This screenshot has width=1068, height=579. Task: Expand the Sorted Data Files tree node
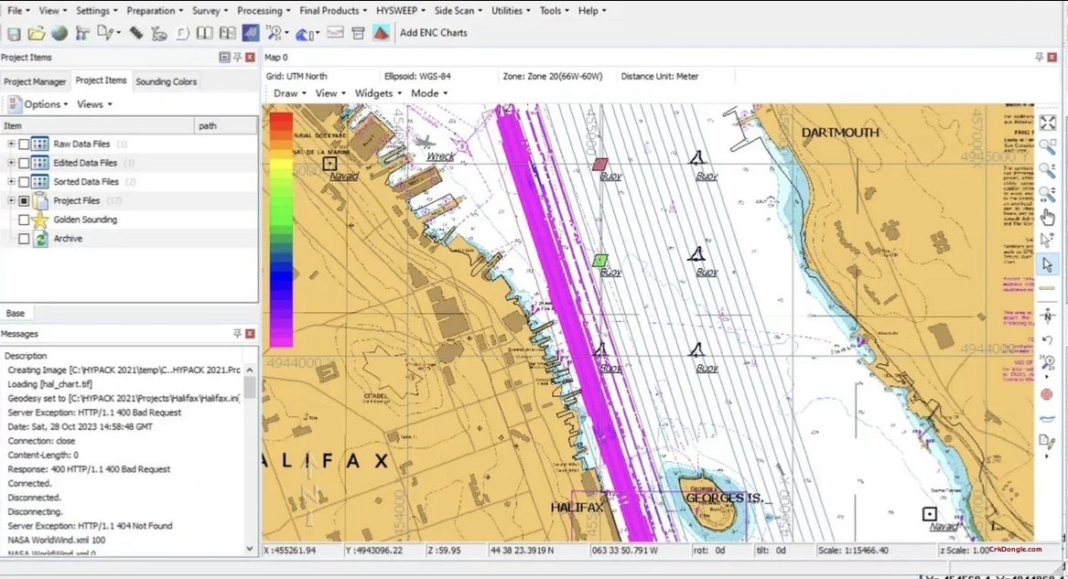(x=11, y=182)
